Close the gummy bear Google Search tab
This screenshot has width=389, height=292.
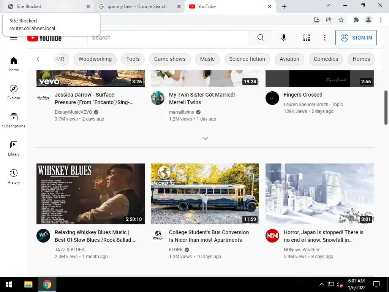(179, 6)
